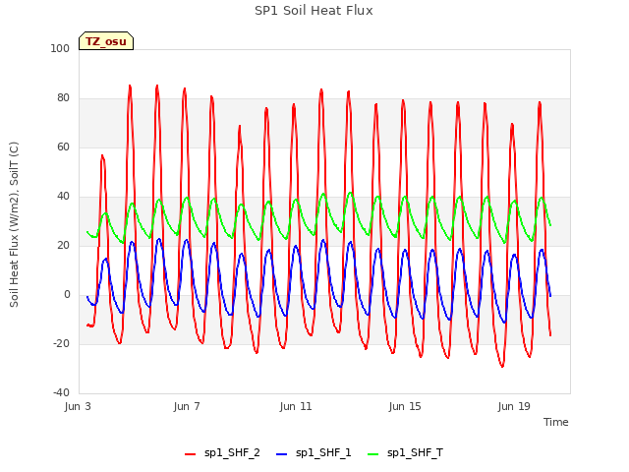Viewport: 629px width, 472px height.
Task: Toggle the sp1_SHF_T legend entry
Action: 405,453
